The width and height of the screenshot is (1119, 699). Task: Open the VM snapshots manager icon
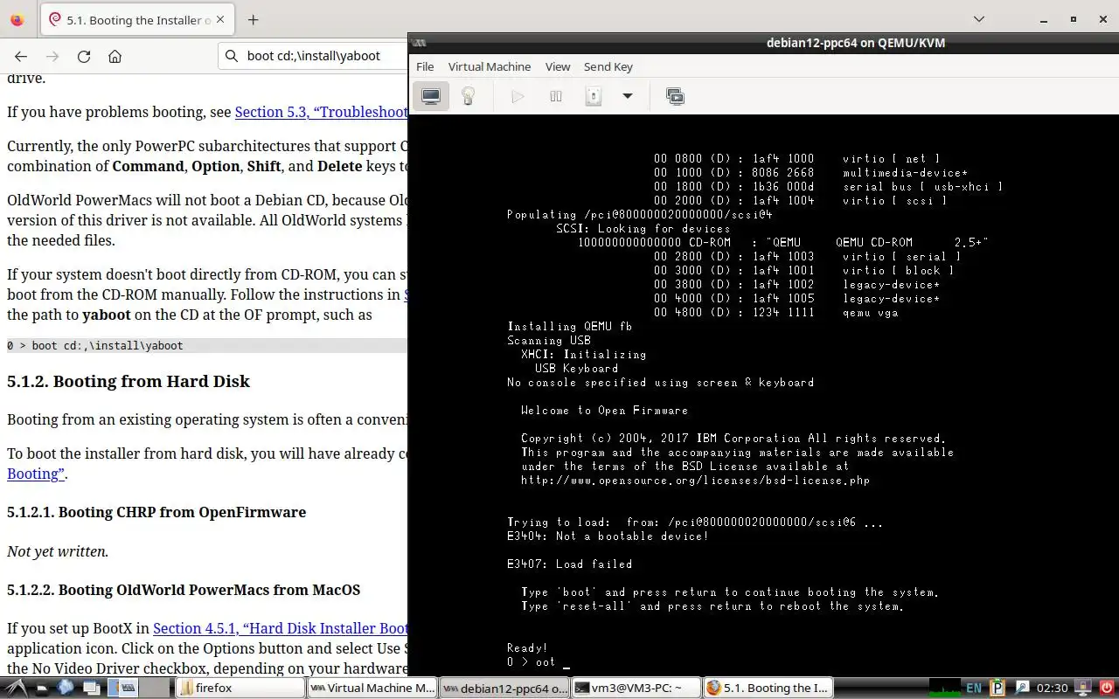[x=675, y=96]
